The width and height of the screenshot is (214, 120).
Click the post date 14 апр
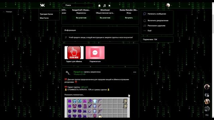pyautogui.click(x=80, y=74)
